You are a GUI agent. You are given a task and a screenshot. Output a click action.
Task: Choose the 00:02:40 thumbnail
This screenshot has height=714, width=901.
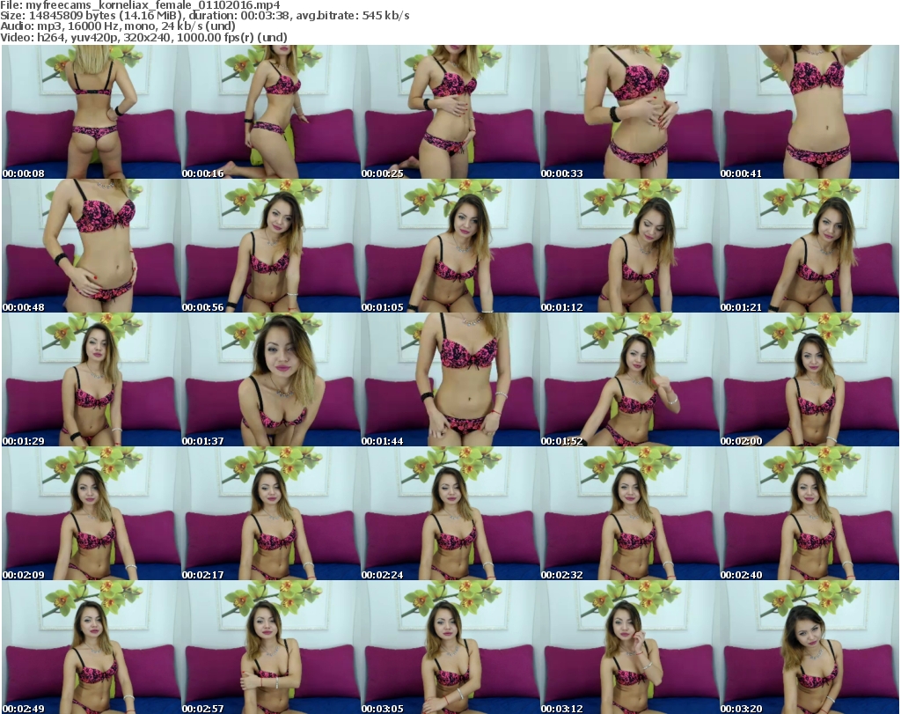(x=809, y=513)
